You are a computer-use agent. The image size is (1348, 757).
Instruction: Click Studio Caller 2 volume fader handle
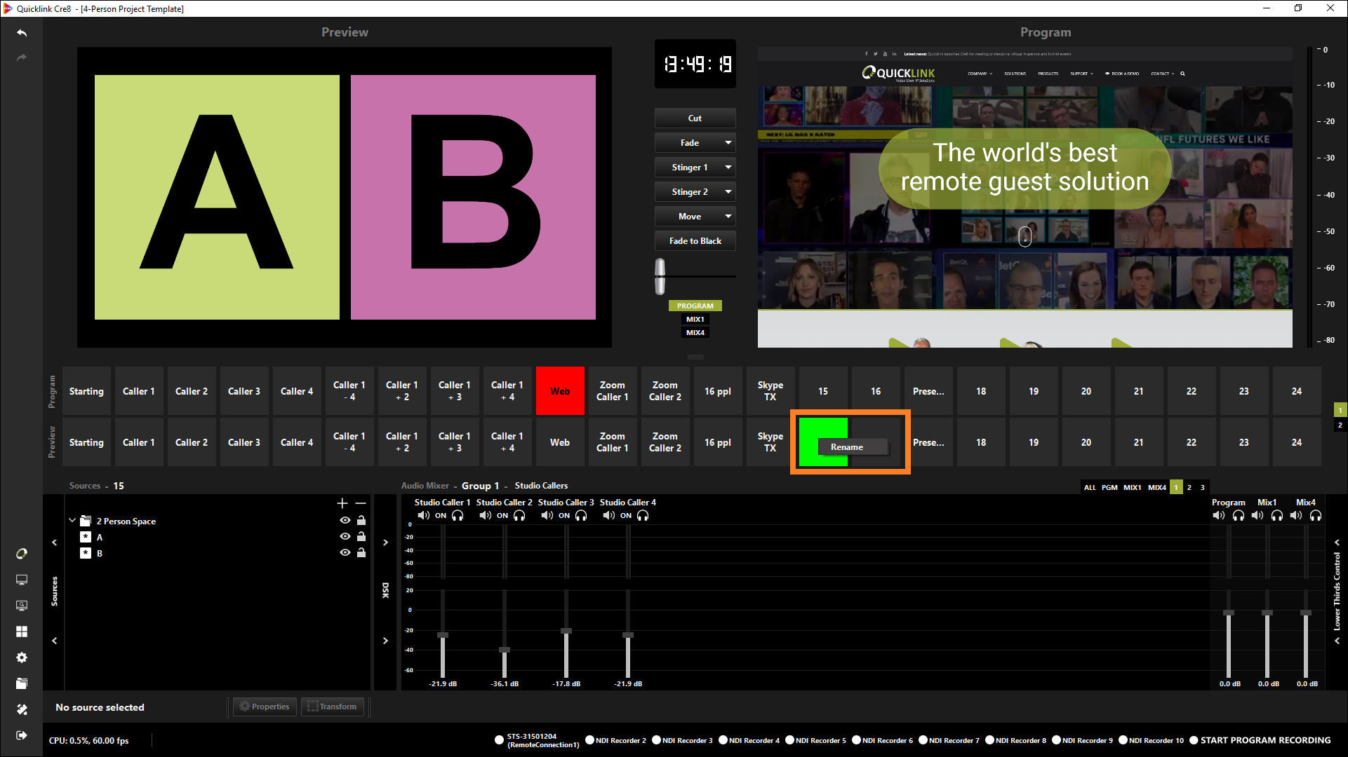(505, 650)
